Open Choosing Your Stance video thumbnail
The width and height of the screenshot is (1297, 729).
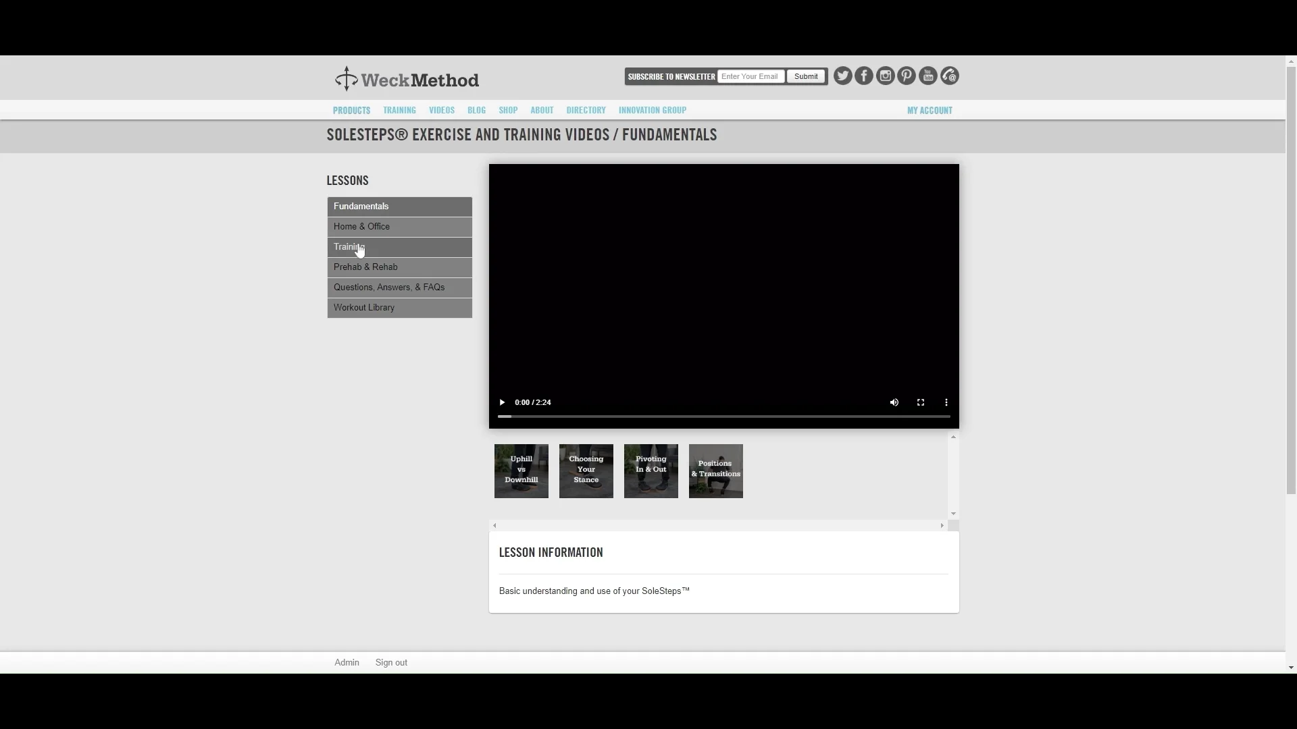coord(586,471)
